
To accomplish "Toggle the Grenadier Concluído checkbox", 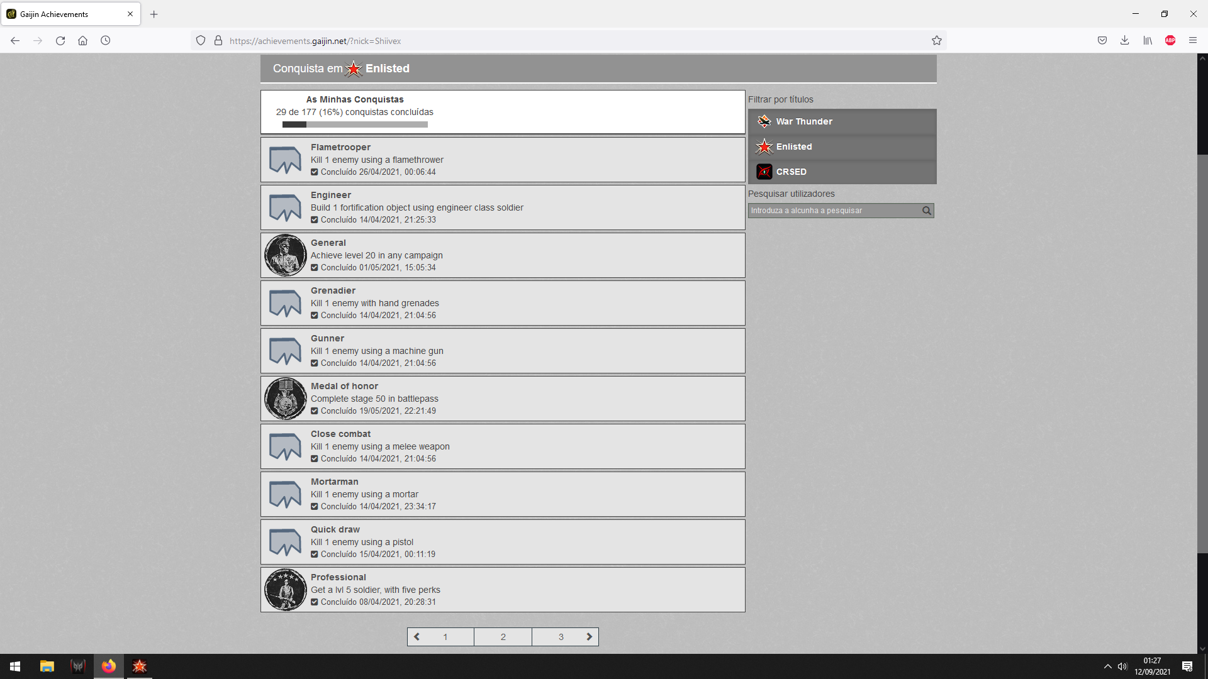I will pos(314,316).
